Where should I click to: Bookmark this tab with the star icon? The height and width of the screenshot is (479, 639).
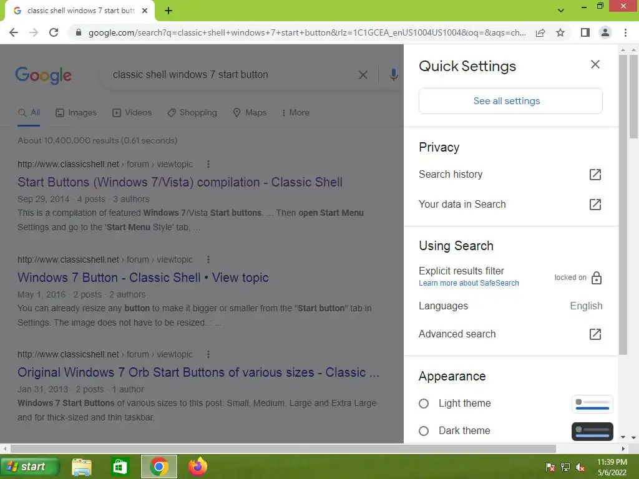pyautogui.click(x=560, y=32)
